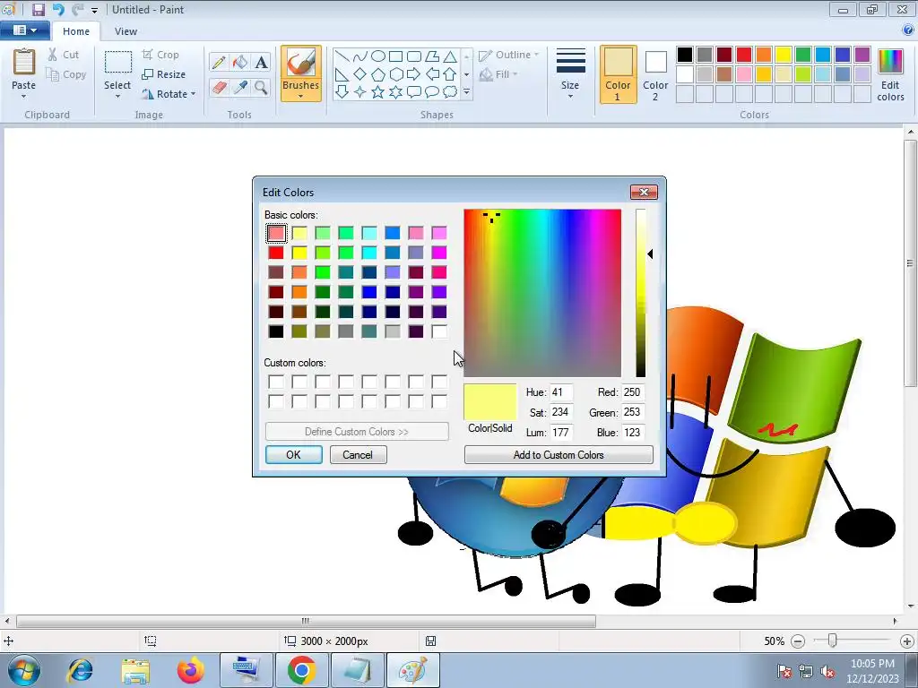This screenshot has width=918, height=688.
Task: Pick the black basic color swatch
Action: 276,331
